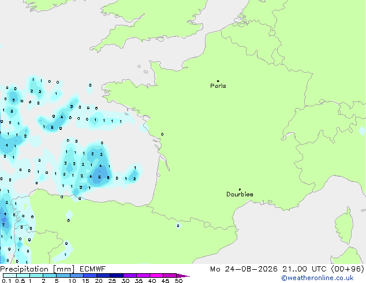The width and height of the screenshot is (366, 283).
Task: Click the forecast offset '(00+96)'
Action: tap(348, 269)
